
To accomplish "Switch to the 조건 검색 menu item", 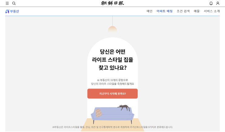I will (x=183, y=11).
